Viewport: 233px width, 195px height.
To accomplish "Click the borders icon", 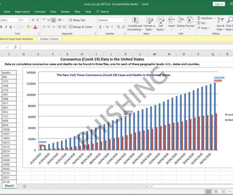I will pyautogui.click(x=19, y=27).
